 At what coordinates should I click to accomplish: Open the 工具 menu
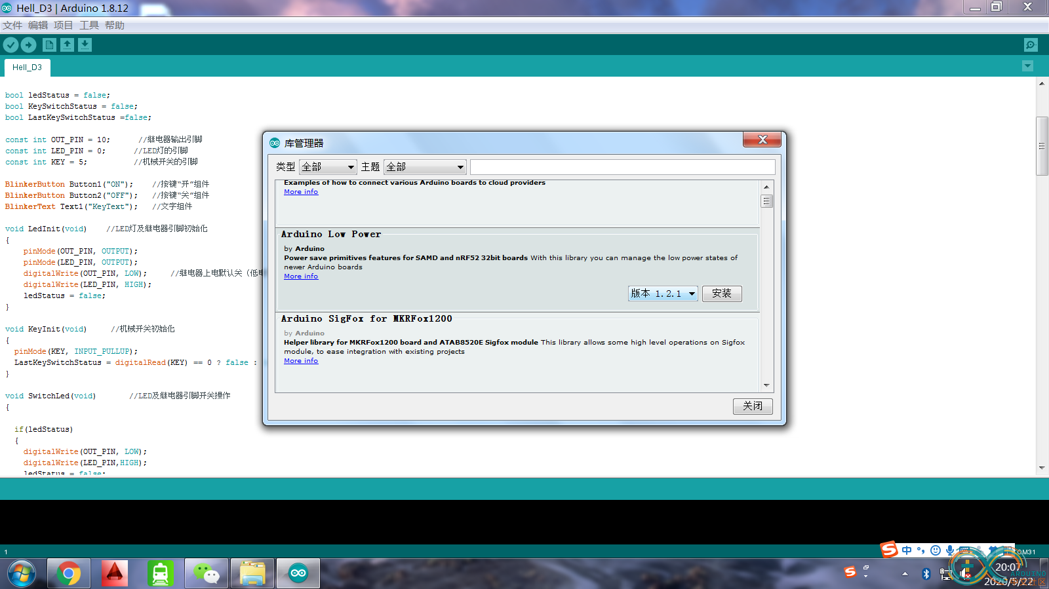(x=89, y=25)
